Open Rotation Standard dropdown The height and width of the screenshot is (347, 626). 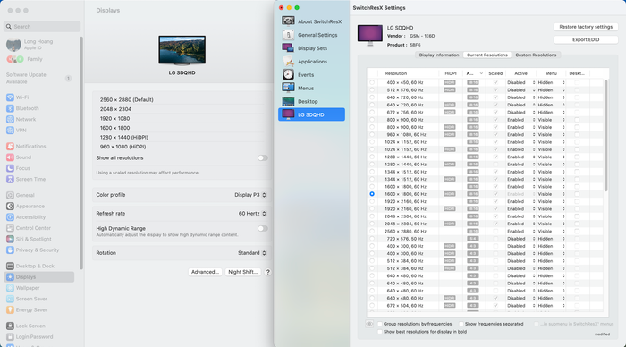252,253
